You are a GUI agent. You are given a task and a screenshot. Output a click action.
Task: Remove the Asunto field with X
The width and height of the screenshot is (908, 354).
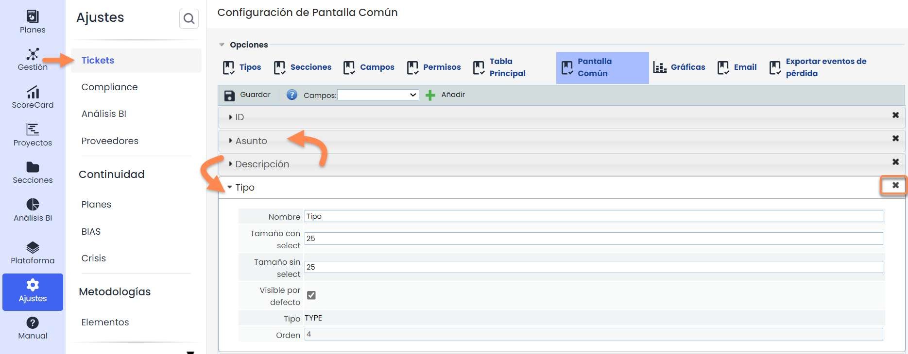coord(895,139)
